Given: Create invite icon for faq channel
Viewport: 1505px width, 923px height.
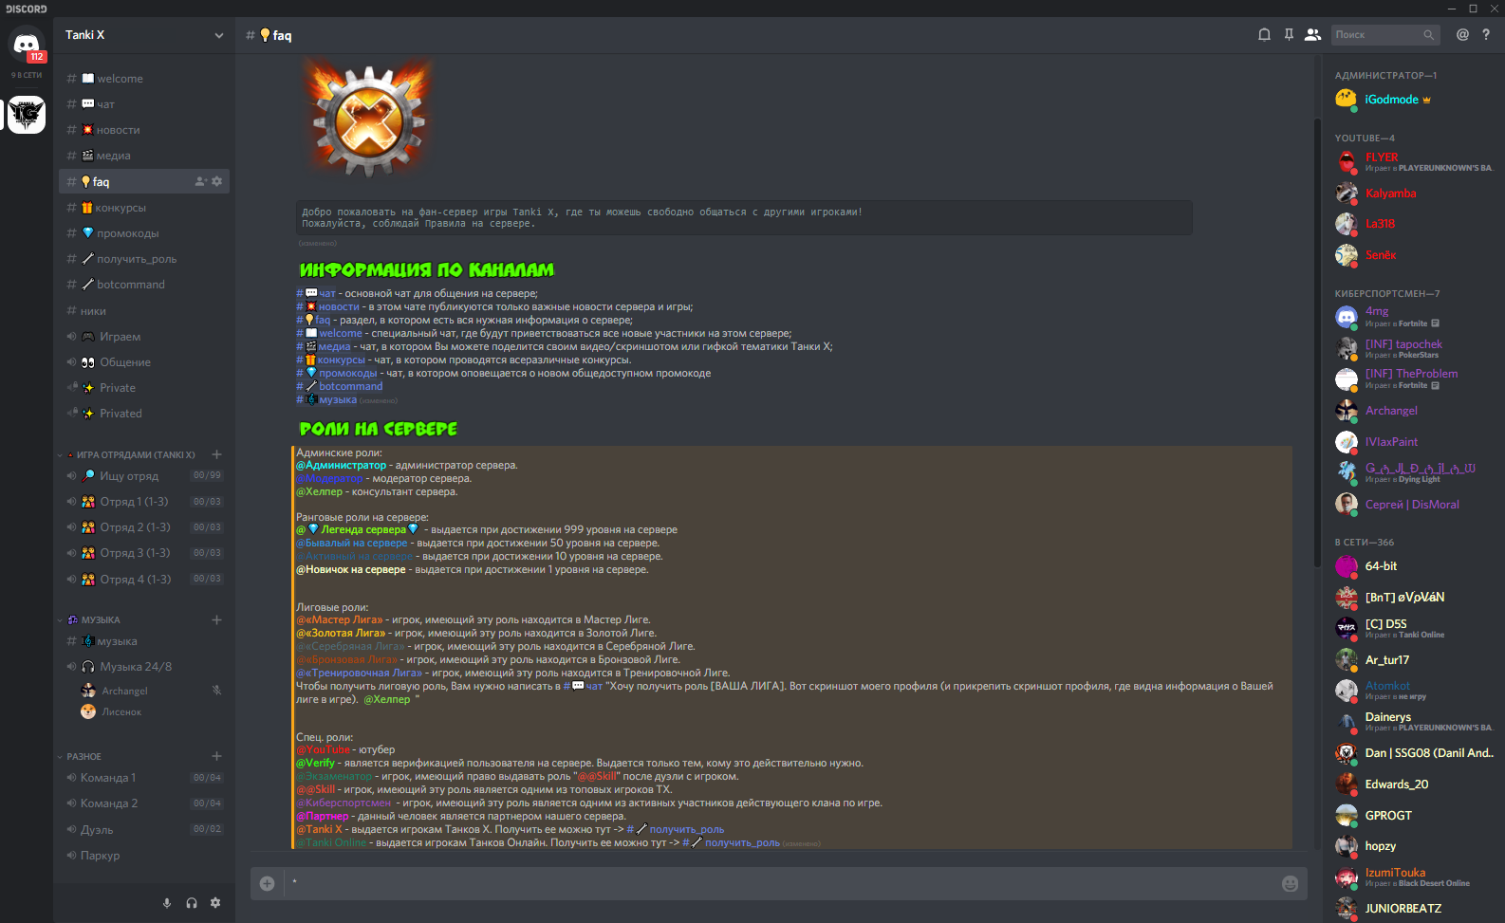Looking at the screenshot, I should pos(200,181).
